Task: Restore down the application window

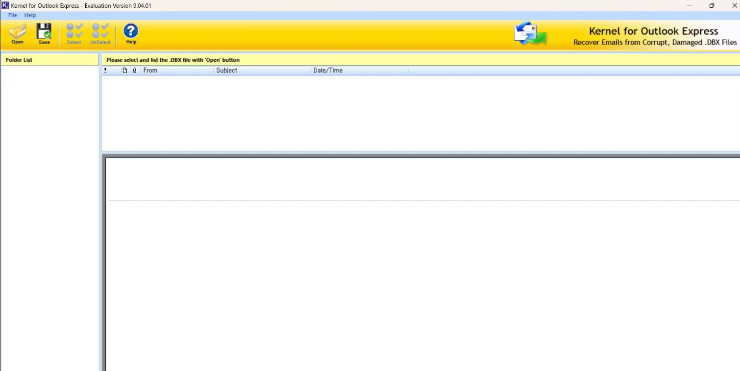Action: click(712, 5)
